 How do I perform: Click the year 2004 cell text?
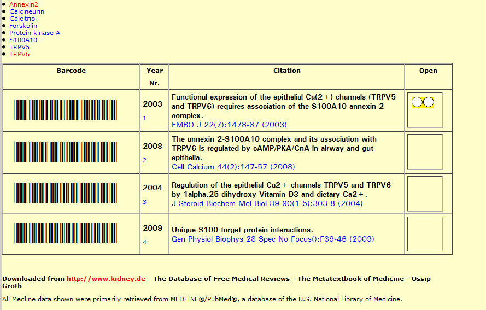[x=153, y=188]
